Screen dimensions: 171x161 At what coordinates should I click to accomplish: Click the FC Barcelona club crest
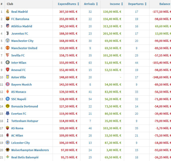7,19
